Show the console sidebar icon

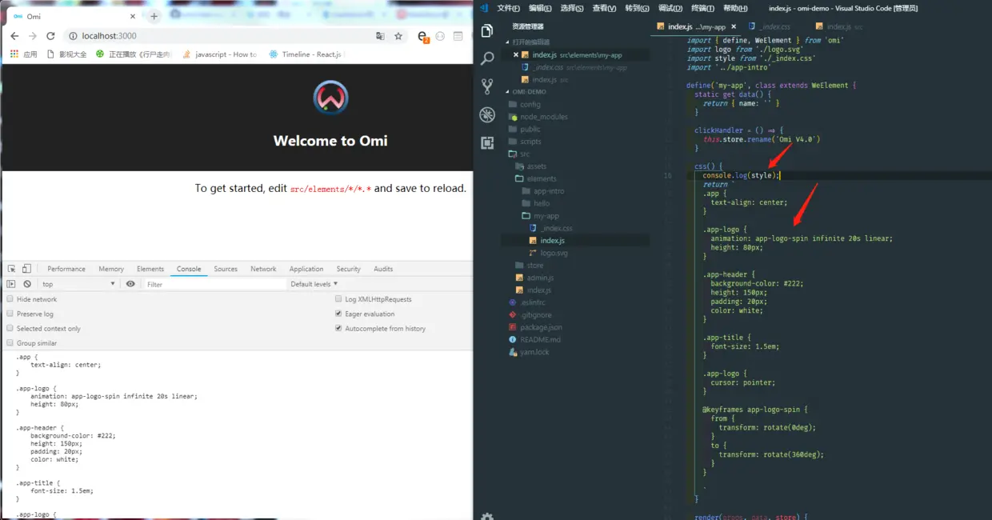click(11, 284)
